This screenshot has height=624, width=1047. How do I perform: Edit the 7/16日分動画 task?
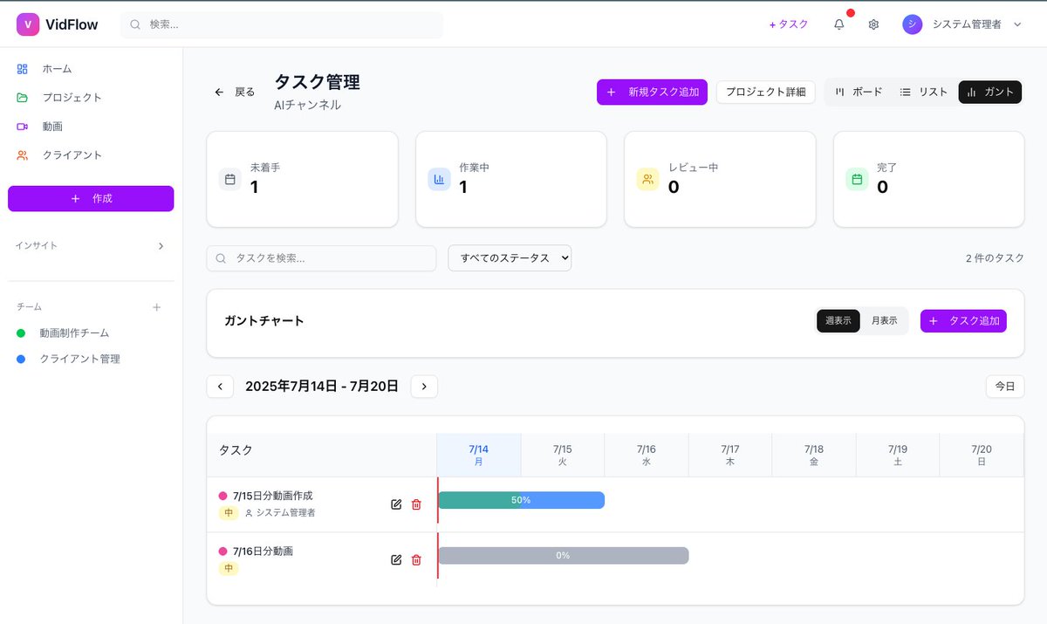(396, 559)
